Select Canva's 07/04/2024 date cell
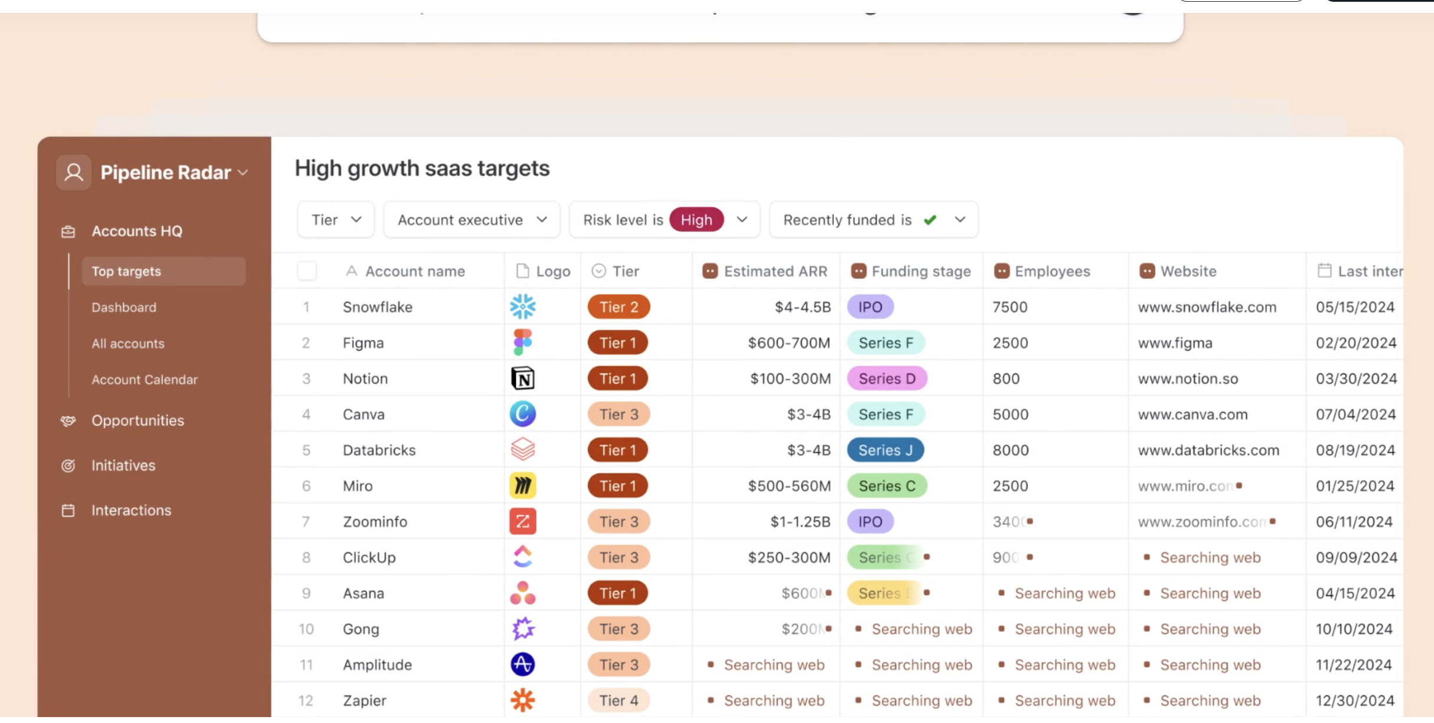Image resolution: width=1434 pixels, height=723 pixels. [x=1354, y=414]
